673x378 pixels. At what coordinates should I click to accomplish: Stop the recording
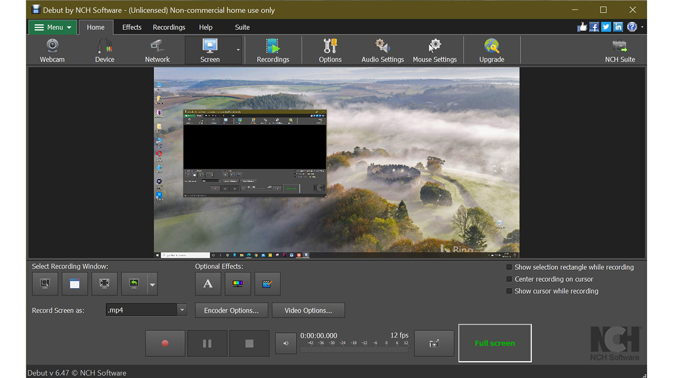coord(249,343)
